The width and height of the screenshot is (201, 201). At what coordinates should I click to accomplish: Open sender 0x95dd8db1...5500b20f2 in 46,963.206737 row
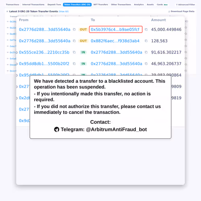point(44,64)
